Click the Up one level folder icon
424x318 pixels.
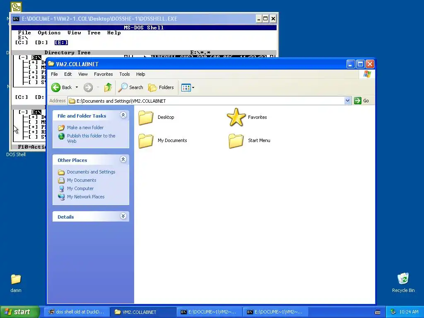(x=108, y=87)
